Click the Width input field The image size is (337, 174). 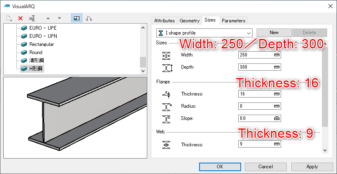pyautogui.click(x=259, y=55)
